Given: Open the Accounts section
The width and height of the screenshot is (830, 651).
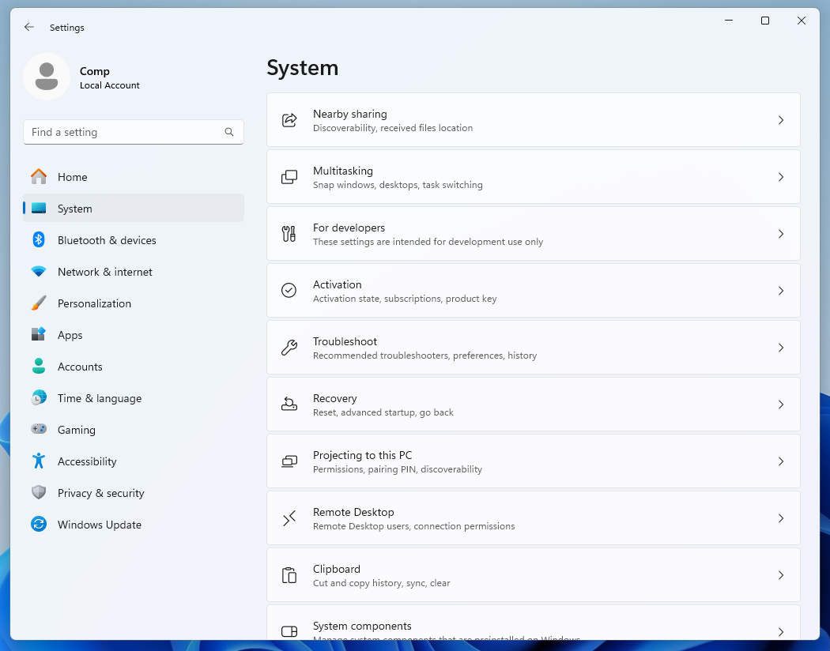Looking at the screenshot, I should pos(134,367).
